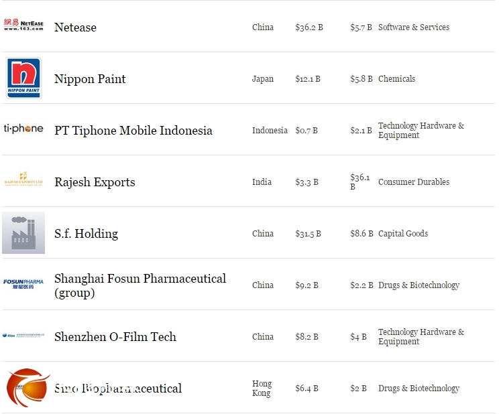Viewport: 501px width, 414px height.
Task: Click the Consumer Durables industry text
Action: pos(413,182)
